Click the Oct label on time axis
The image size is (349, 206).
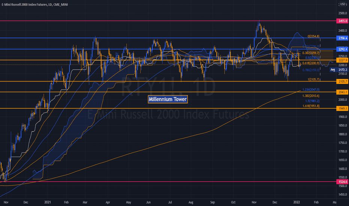pyautogui.click(x=233, y=202)
